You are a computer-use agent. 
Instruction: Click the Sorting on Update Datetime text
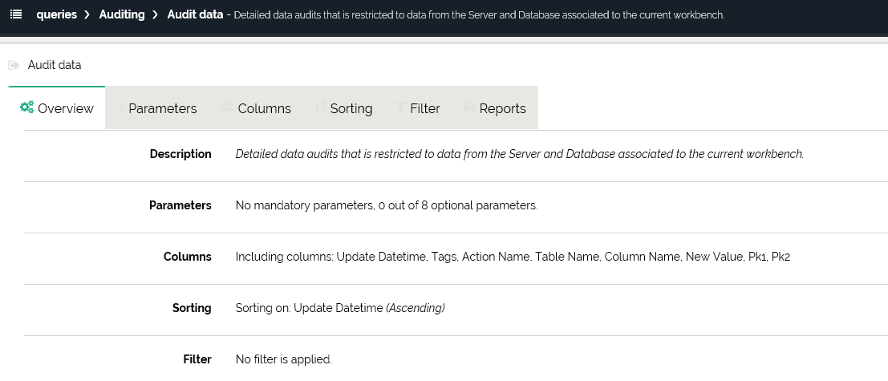tap(339, 308)
